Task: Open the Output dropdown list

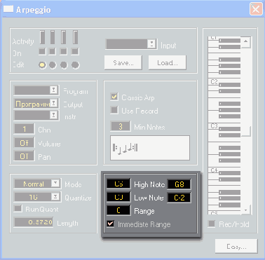Action: pyautogui.click(x=54, y=103)
